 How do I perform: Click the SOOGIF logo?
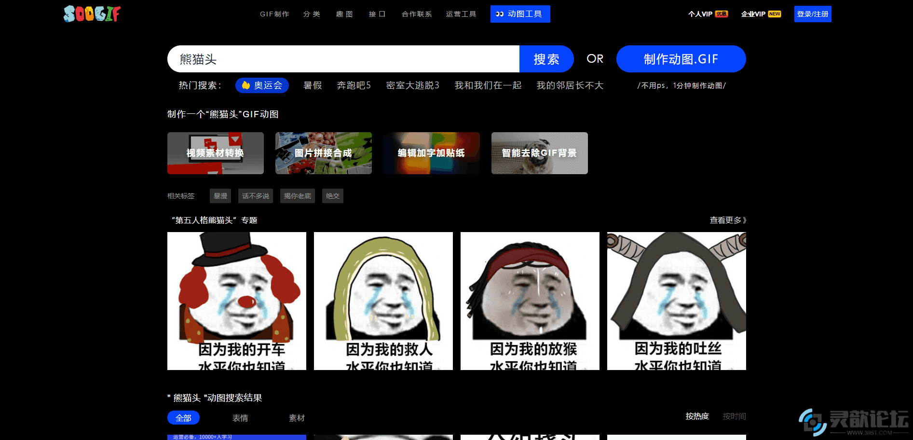click(x=92, y=14)
